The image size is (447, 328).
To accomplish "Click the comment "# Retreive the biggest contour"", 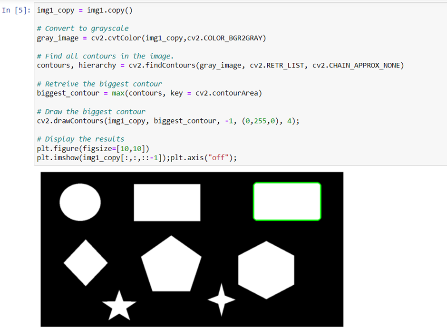I will click(x=99, y=84).
